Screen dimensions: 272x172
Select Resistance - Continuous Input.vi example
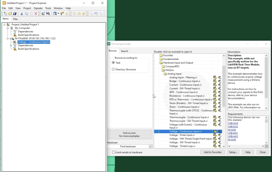(187, 96)
